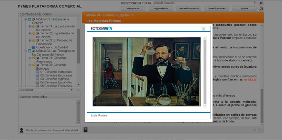Open the 'levaduras' hyperlink in the text
Image resolution: width=282 pixels, height=140 pixels.
coord(250,80)
